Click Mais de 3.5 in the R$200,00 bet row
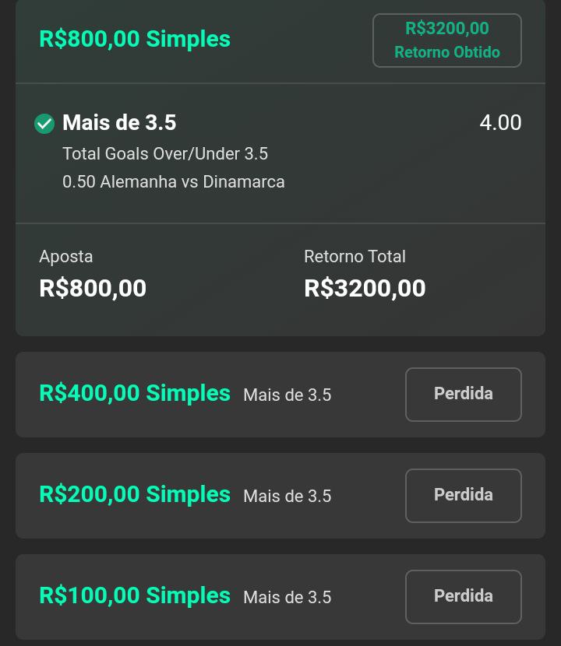Screen dimensions: 561x646 tap(287, 497)
